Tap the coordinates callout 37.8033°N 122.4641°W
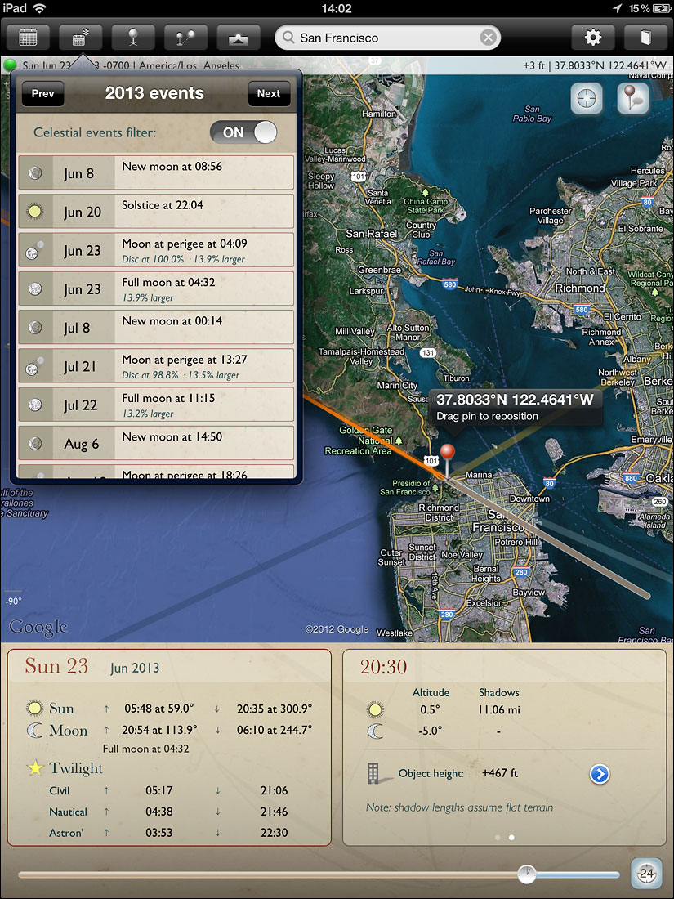This screenshot has height=899, width=674. pyautogui.click(x=514, y=407)
